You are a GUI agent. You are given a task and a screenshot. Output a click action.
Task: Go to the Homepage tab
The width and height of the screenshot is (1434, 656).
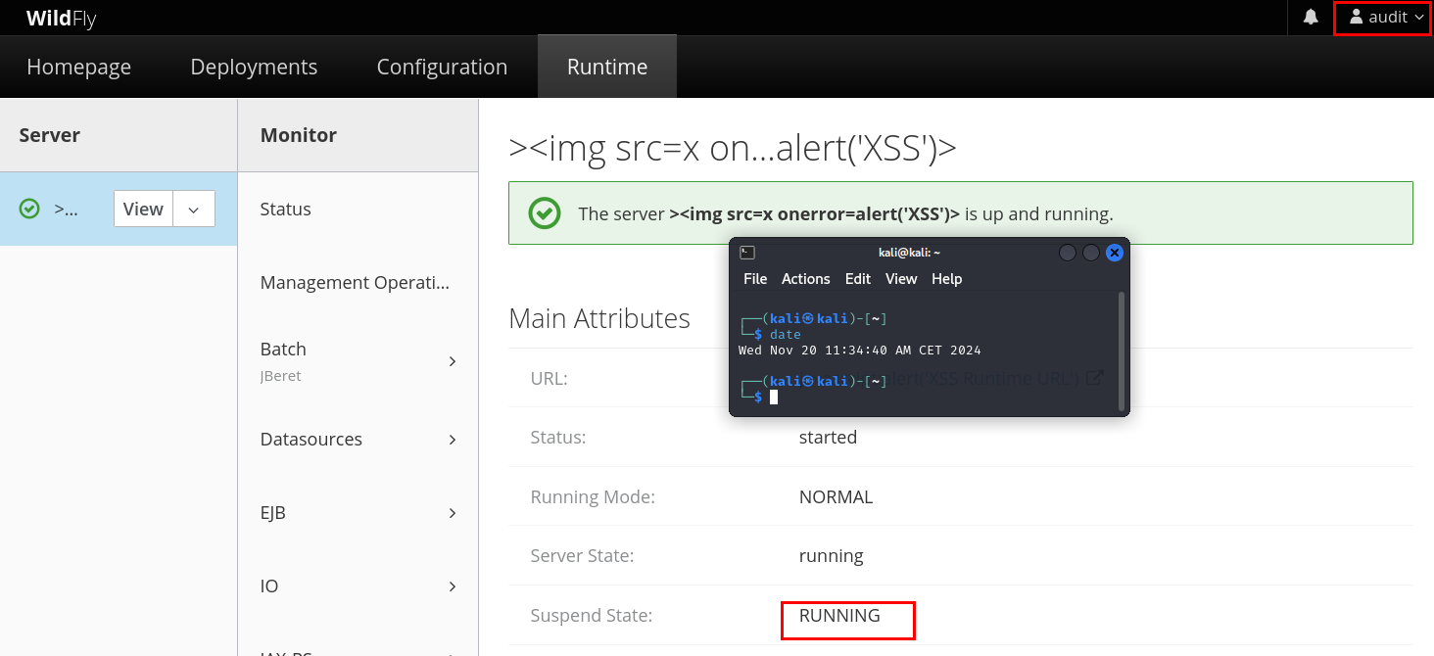tap(79, 67)
